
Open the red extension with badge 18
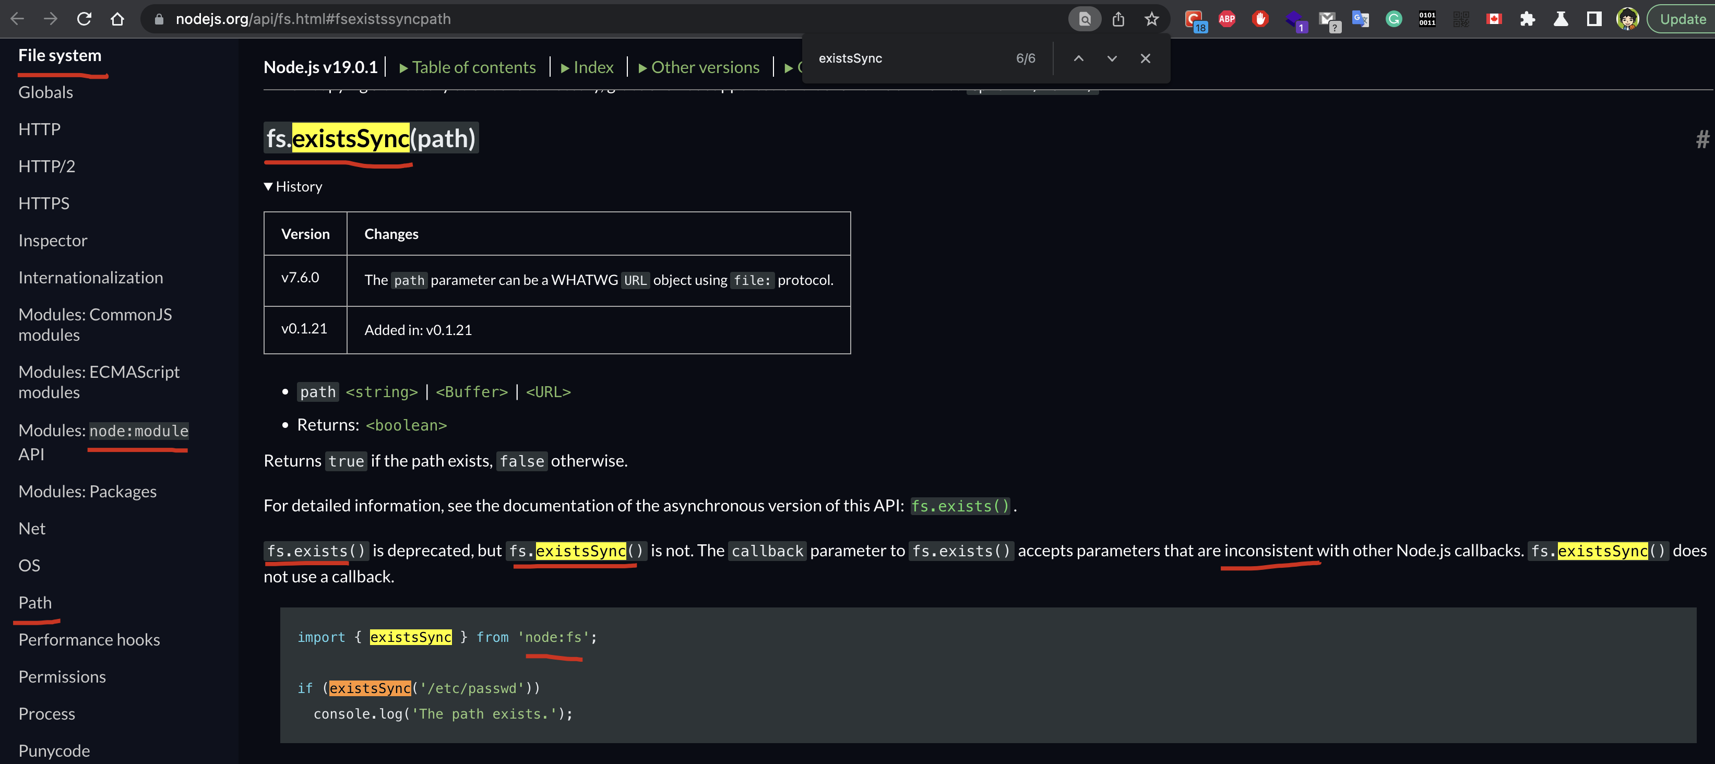click(x=1195, y=20)
